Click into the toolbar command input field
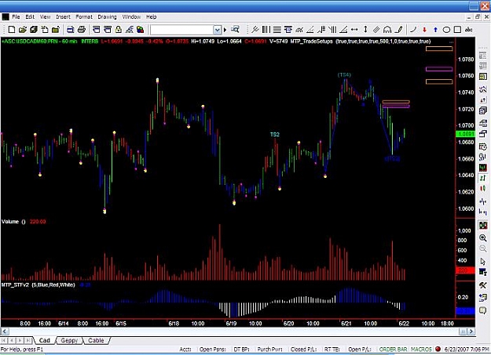 (x=182, y=30)
